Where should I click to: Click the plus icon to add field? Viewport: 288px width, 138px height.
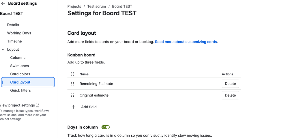[x=74, y=107]
